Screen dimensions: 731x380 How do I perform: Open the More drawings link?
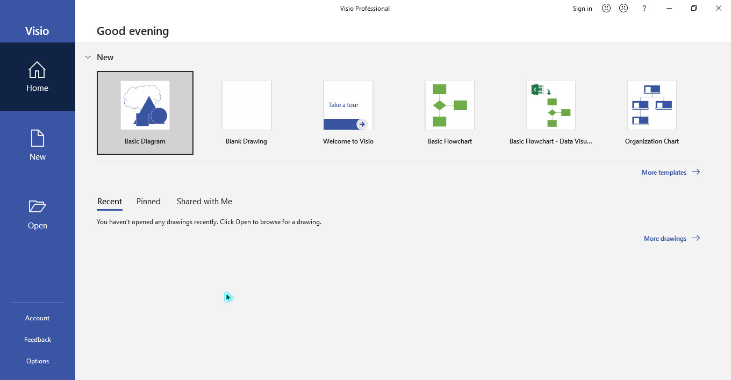click(665, 238)
